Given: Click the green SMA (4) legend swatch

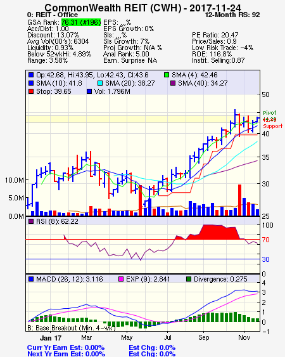Looking at the screenshot, I should coord(167,75).
